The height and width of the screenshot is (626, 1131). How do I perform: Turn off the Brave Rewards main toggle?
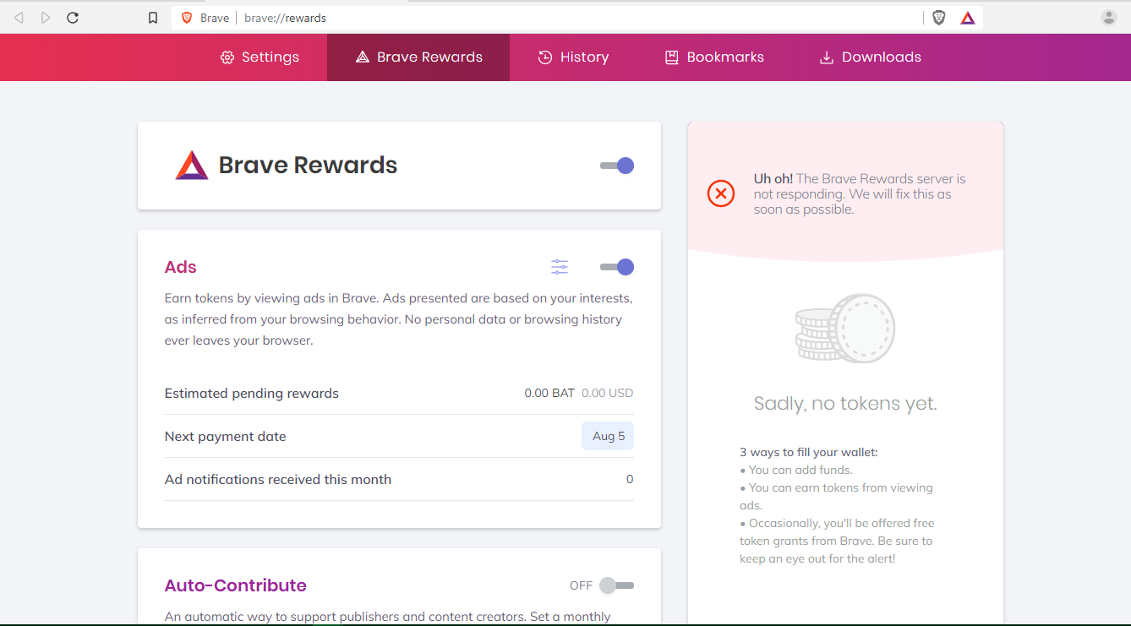point(617,166)
